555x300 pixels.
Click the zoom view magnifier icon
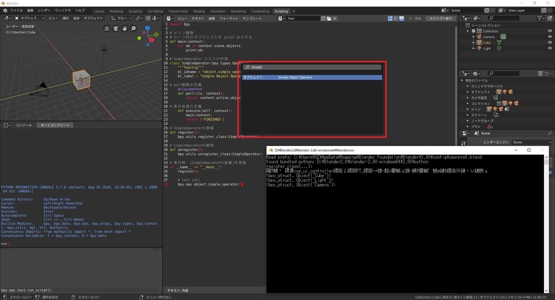[134, 29]
